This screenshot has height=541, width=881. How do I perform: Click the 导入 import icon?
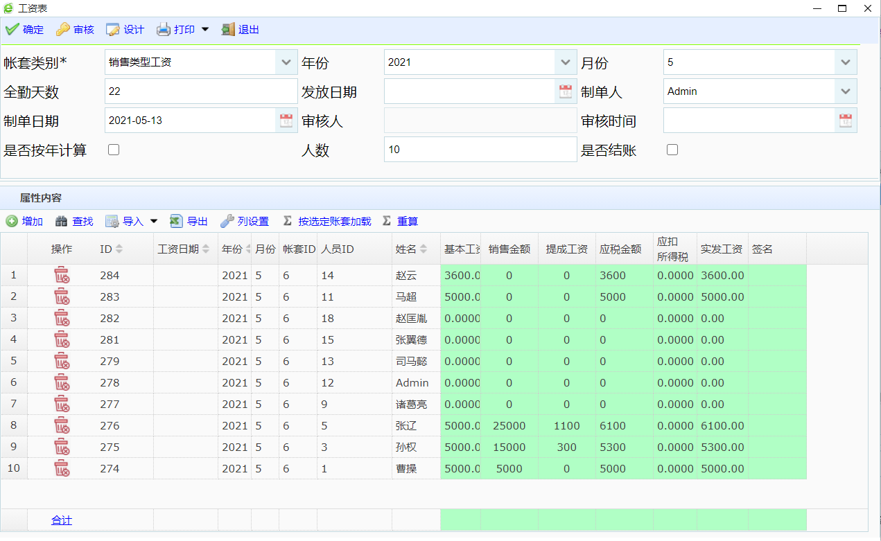point(112,222)
